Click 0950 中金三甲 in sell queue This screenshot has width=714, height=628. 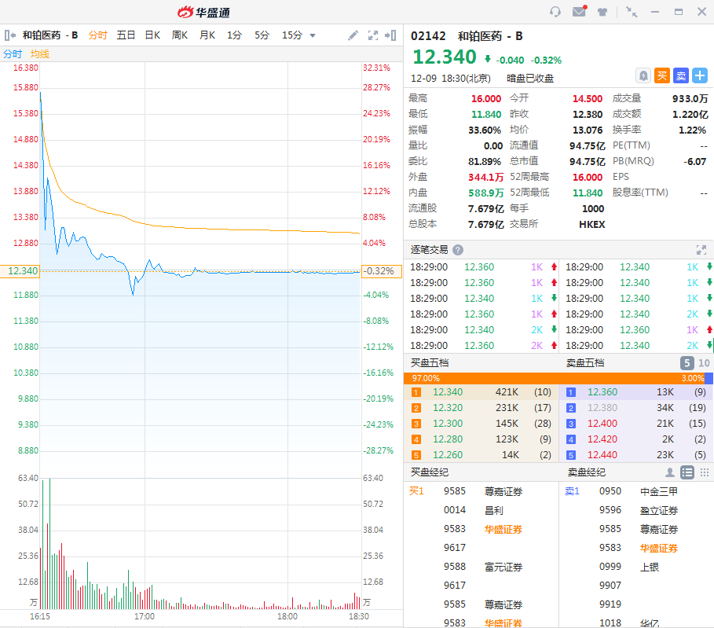[x=639, y=491]
